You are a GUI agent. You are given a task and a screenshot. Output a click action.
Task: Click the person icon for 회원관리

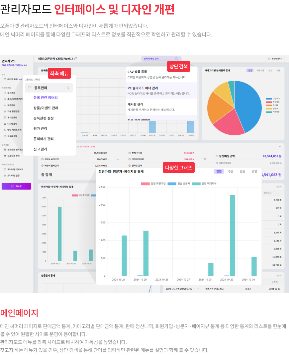(5, 105)
